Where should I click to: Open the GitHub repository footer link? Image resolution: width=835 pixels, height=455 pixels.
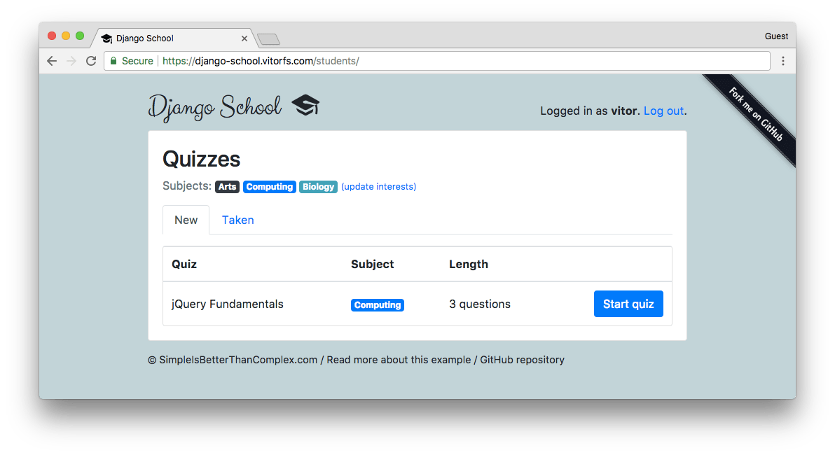tap(522, 360)
